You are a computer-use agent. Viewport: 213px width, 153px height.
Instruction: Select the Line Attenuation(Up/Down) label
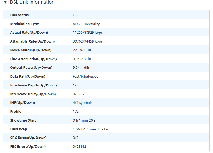click(33, 59)
